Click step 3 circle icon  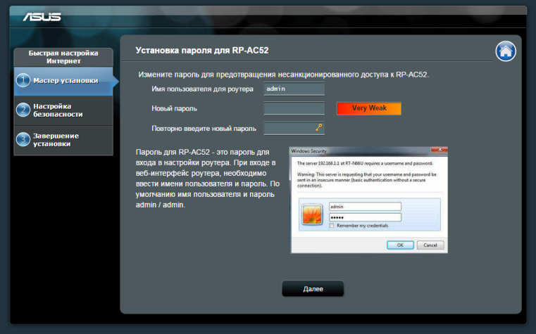pyautogui.click(x=23, y=139)
